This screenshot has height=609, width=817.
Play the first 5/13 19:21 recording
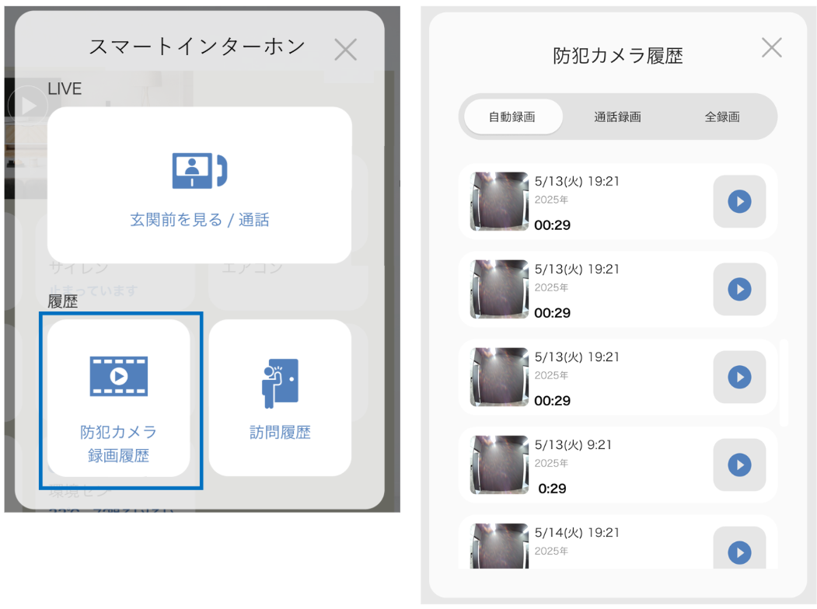pos(739,202)
